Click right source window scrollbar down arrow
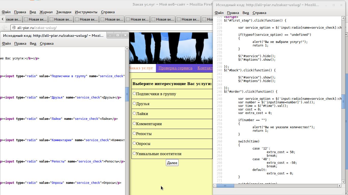Image resolution: width=348 pixels, height=195 pixels. click(343, 182)
